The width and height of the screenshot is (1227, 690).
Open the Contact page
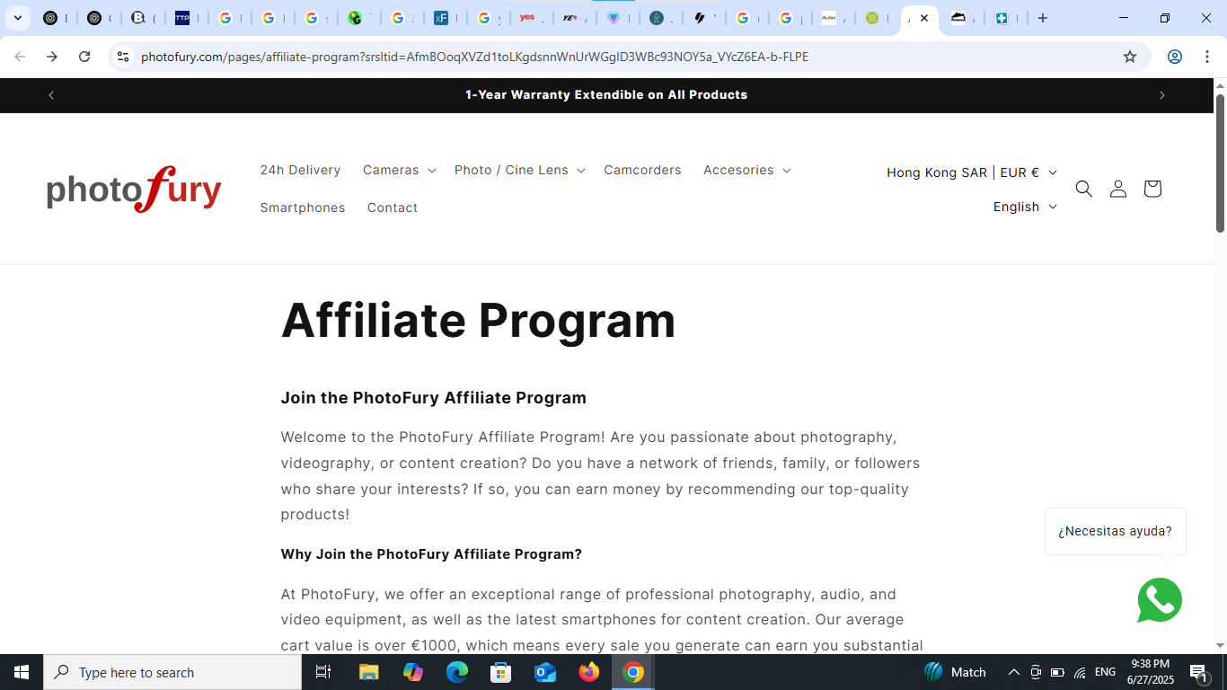click(x=393, y=208)
